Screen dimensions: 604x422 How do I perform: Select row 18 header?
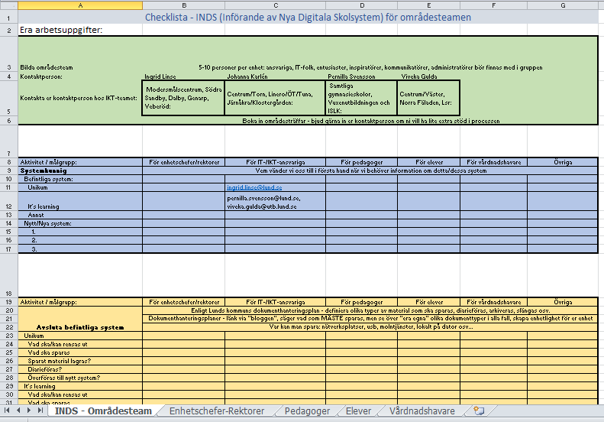[9, 275]
